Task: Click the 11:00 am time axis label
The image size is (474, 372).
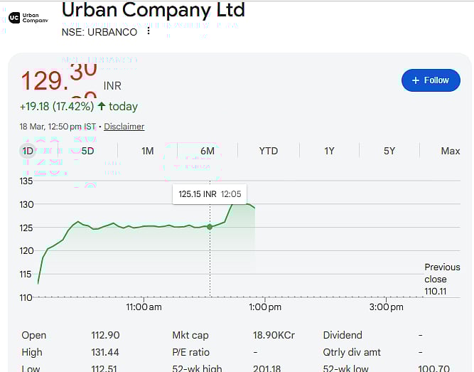Action: tap(144, 307)
